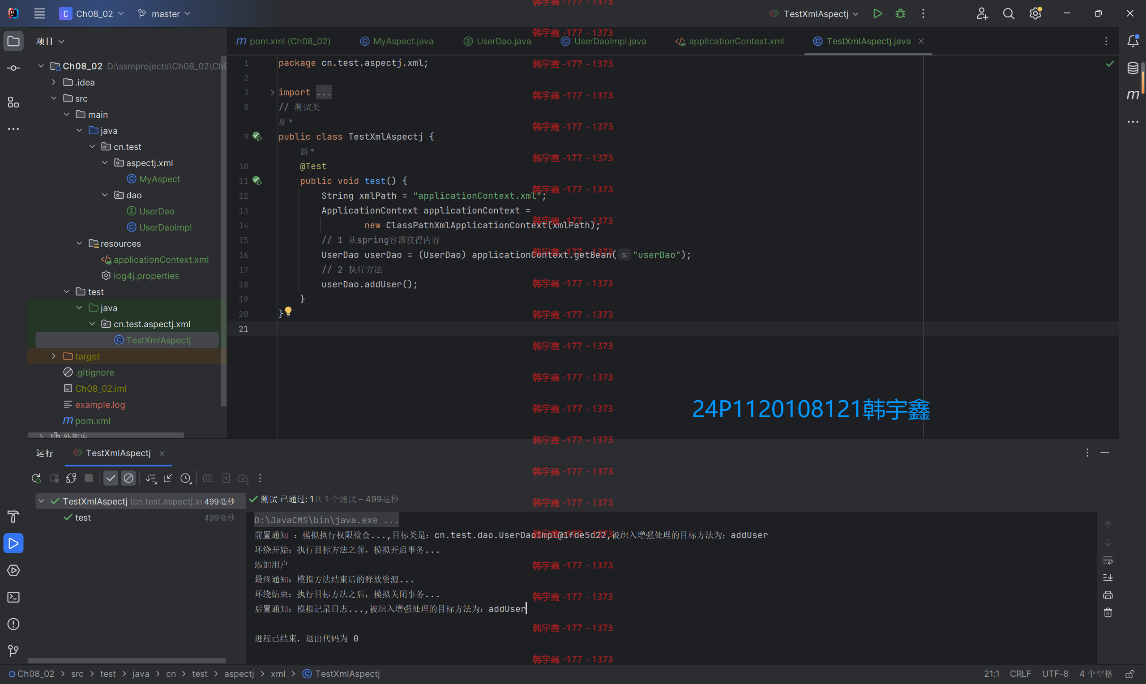
Task: Run TestXmlAspectj with the green play icon
Action: pos(877,13)
